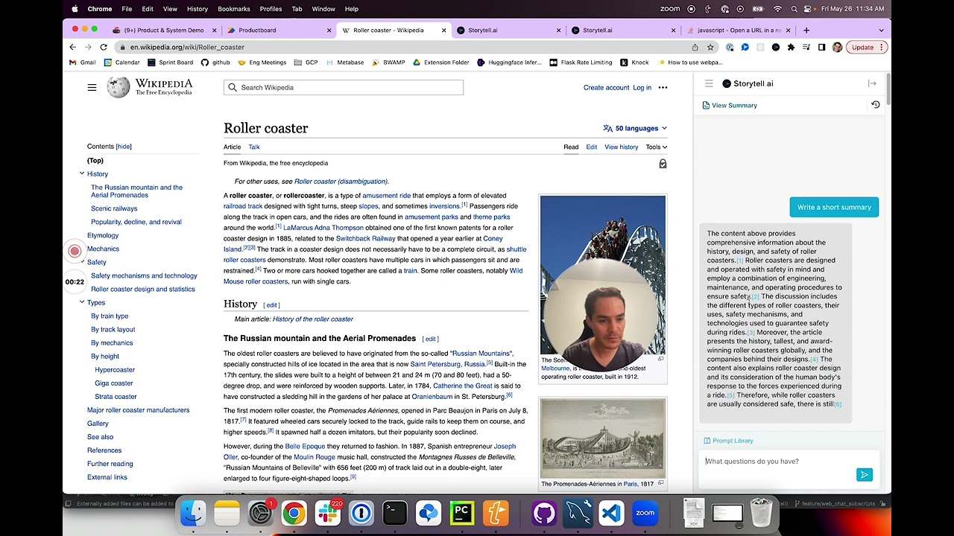Click the Log in link
Image resolution: width=954 pixels, height=536 pixels.
click(642, 88)
